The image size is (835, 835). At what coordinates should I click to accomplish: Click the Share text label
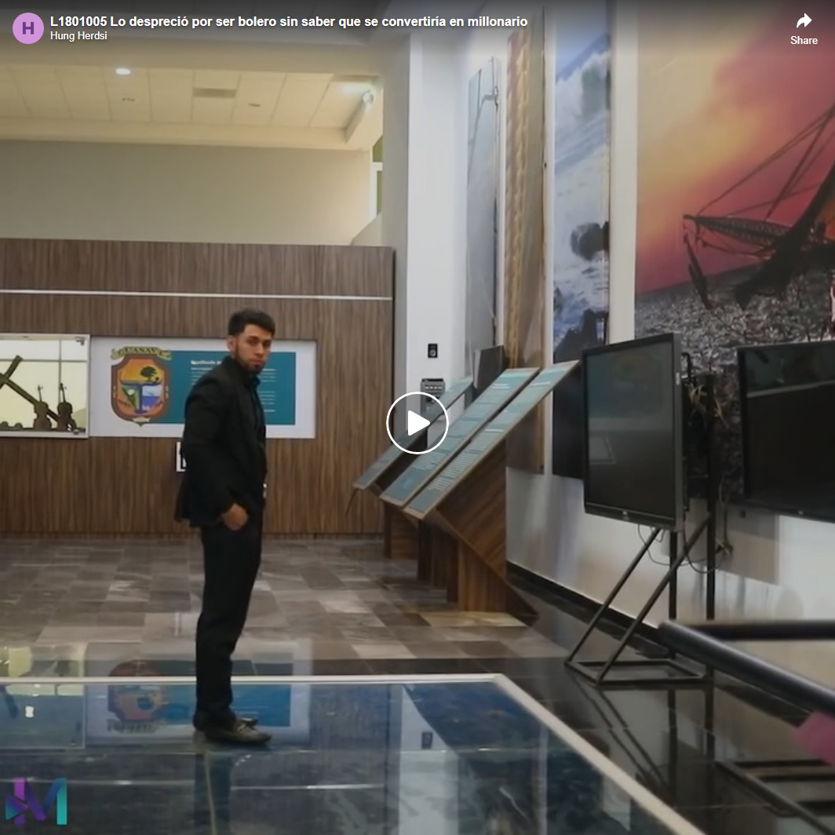click(804, 40)
